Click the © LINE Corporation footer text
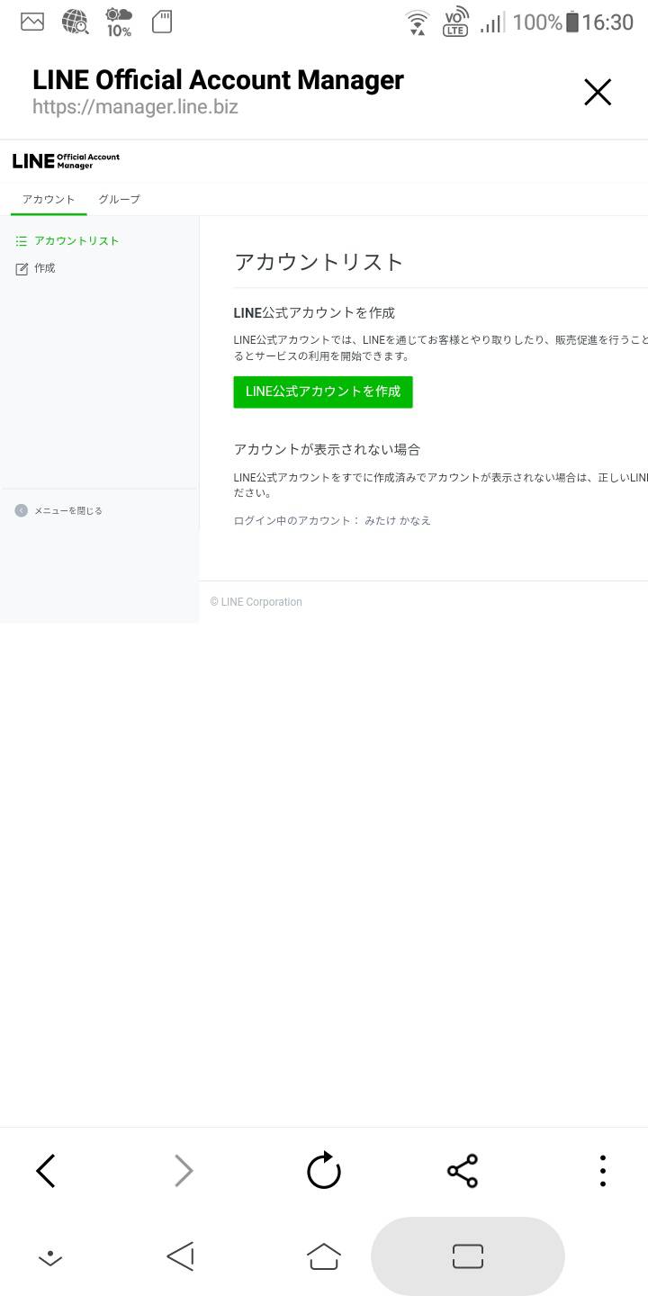This screenshot has width=648, height=1296. tap(256, 602)
